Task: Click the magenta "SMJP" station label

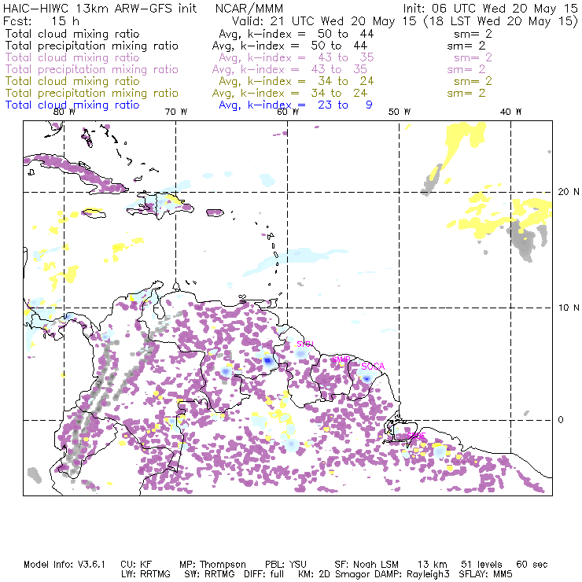Action: pyautogui.click(x=341, y=359)
